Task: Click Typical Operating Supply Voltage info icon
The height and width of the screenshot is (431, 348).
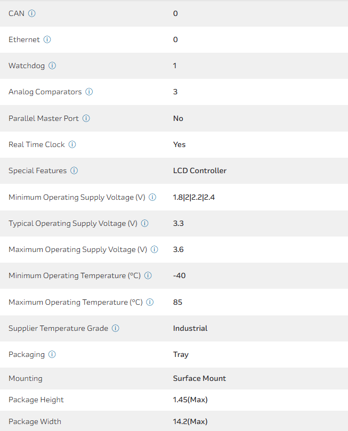Action: [x=145, y=223]
